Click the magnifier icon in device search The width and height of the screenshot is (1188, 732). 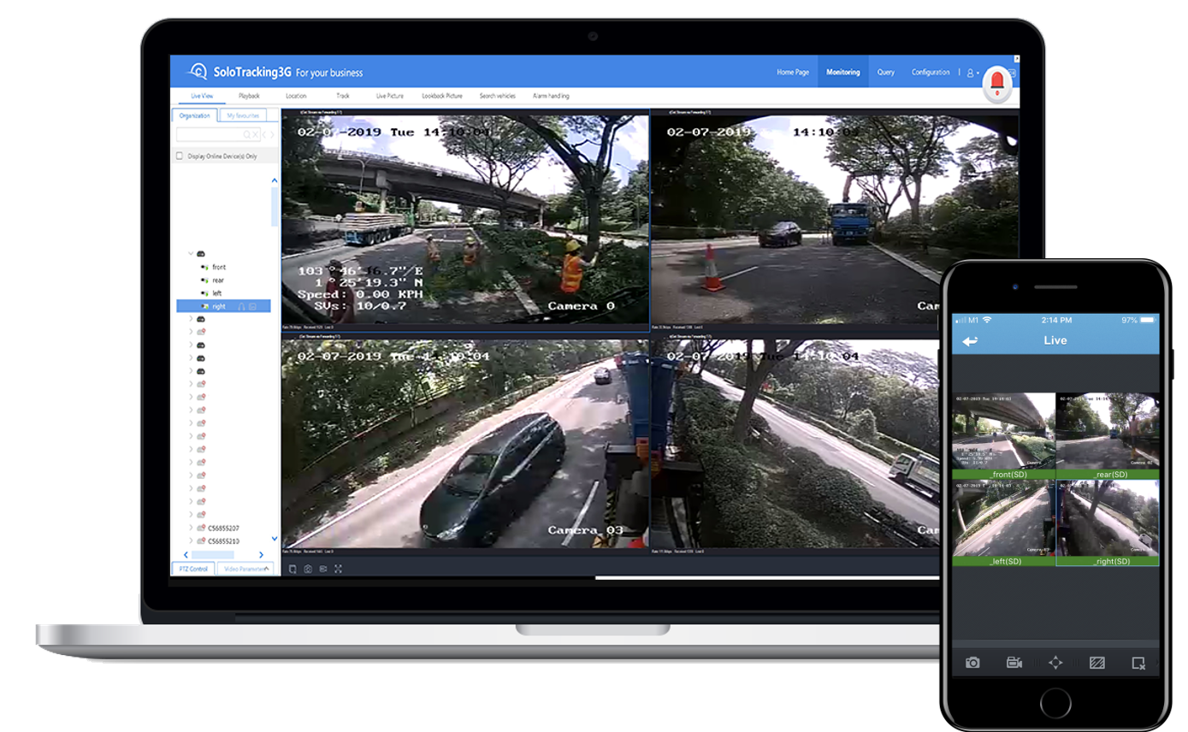tap(247, 135)
